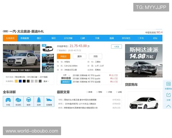Image resolution: width=172 pixels, height=138 pixels.
Task: Play the video thumbnail preview
Action: click(x=48, y=68)
